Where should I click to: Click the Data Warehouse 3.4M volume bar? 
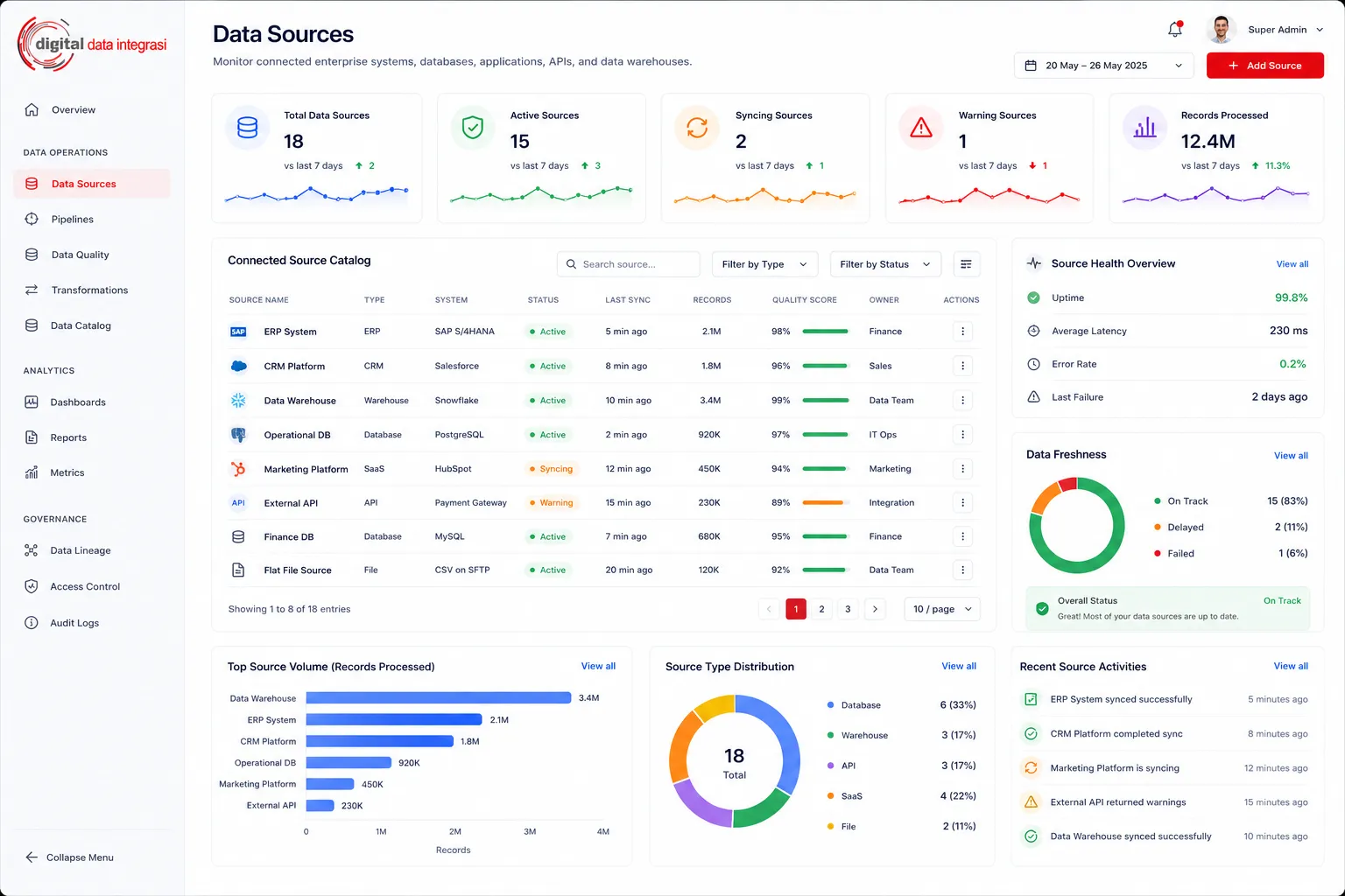439,698
